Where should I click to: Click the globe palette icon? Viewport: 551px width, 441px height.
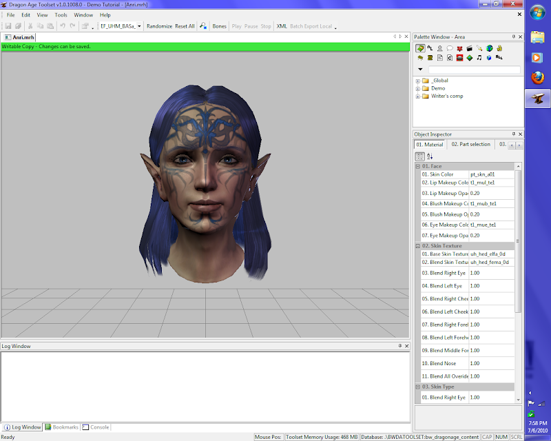[x=489, y=48]
